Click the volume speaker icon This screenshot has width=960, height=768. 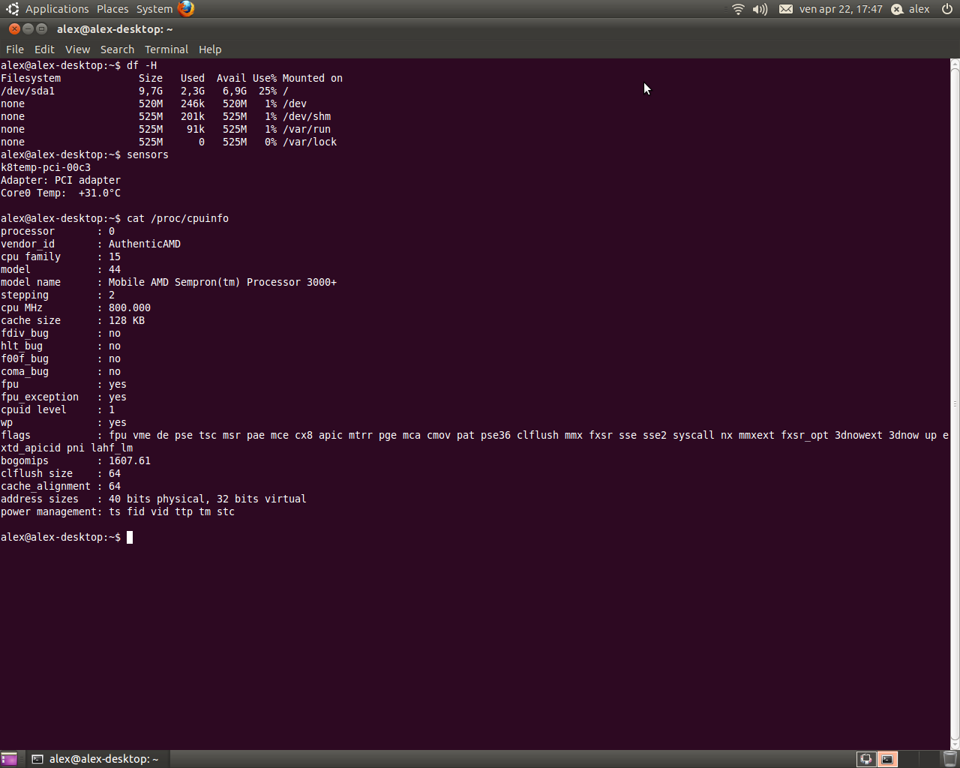[x=760, y=9]
